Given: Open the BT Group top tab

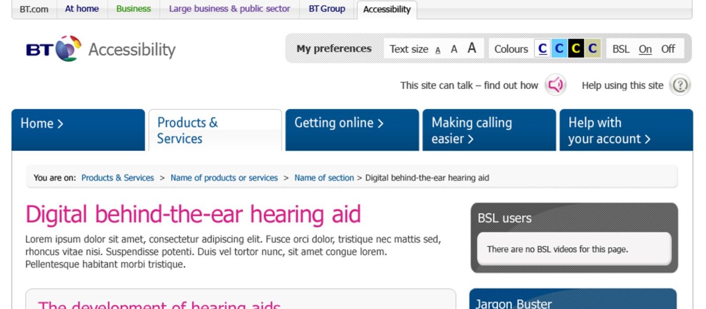Looking at the screenshot, I should tap(327, 9).
